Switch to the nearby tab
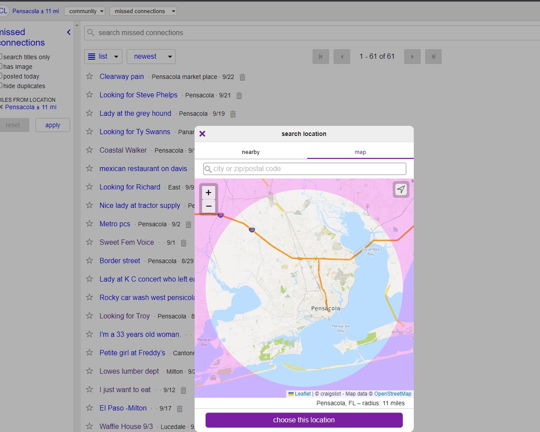 point(251,152)
